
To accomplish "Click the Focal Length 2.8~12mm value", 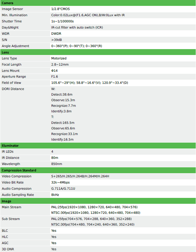I will [x=60, y=64].
